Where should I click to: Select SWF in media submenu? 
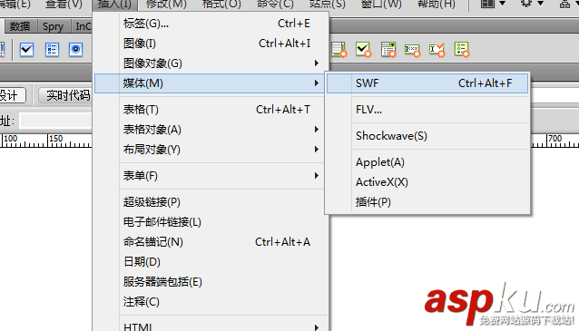click(x=427, y=83)
